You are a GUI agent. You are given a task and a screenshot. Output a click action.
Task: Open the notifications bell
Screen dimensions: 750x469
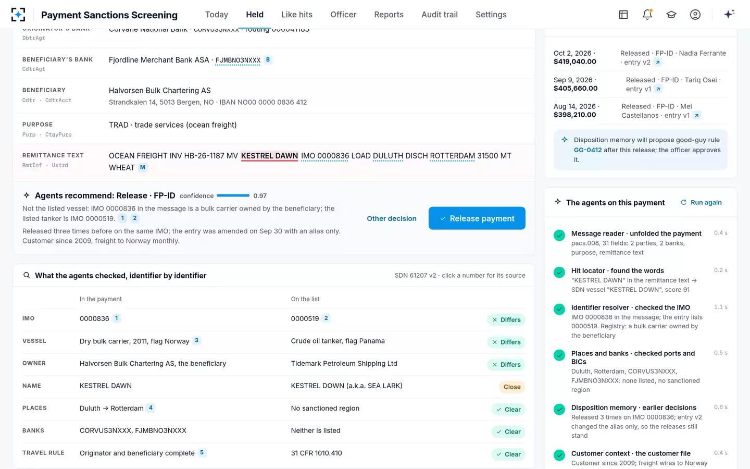(x=647, y=15)
